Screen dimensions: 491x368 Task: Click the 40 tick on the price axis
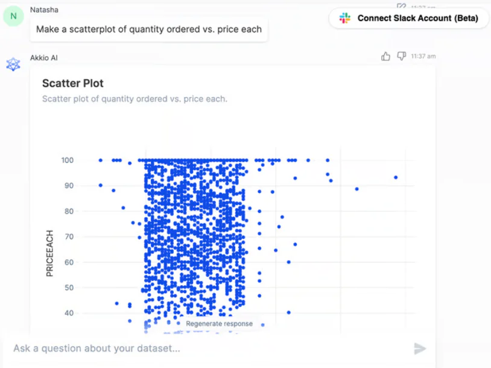(x=69, y=313)
